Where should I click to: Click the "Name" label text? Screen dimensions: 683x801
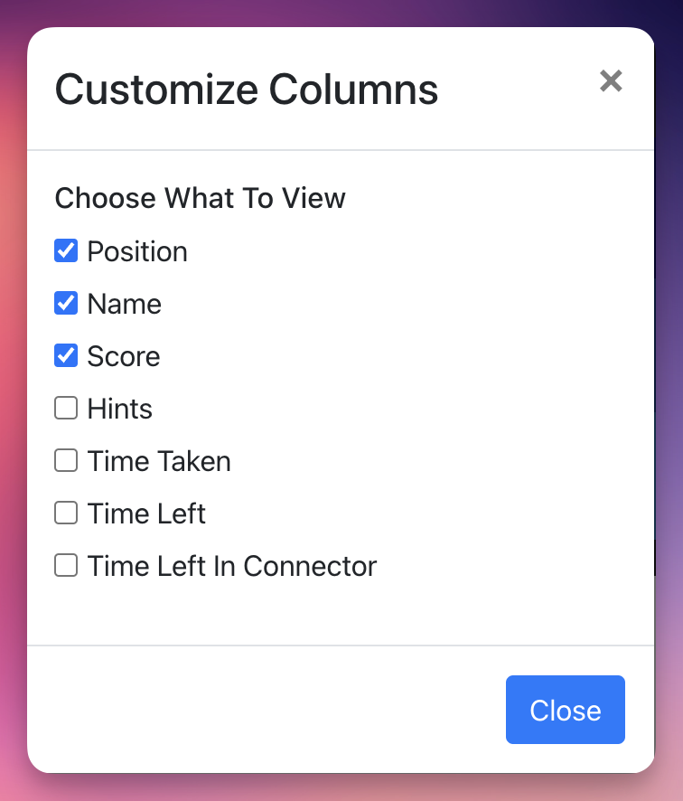pyautogui.click(x=125, y=304)
